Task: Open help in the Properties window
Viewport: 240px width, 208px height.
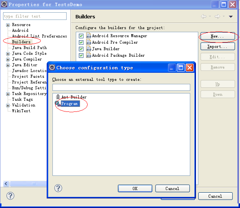Action: click(10, 196)
